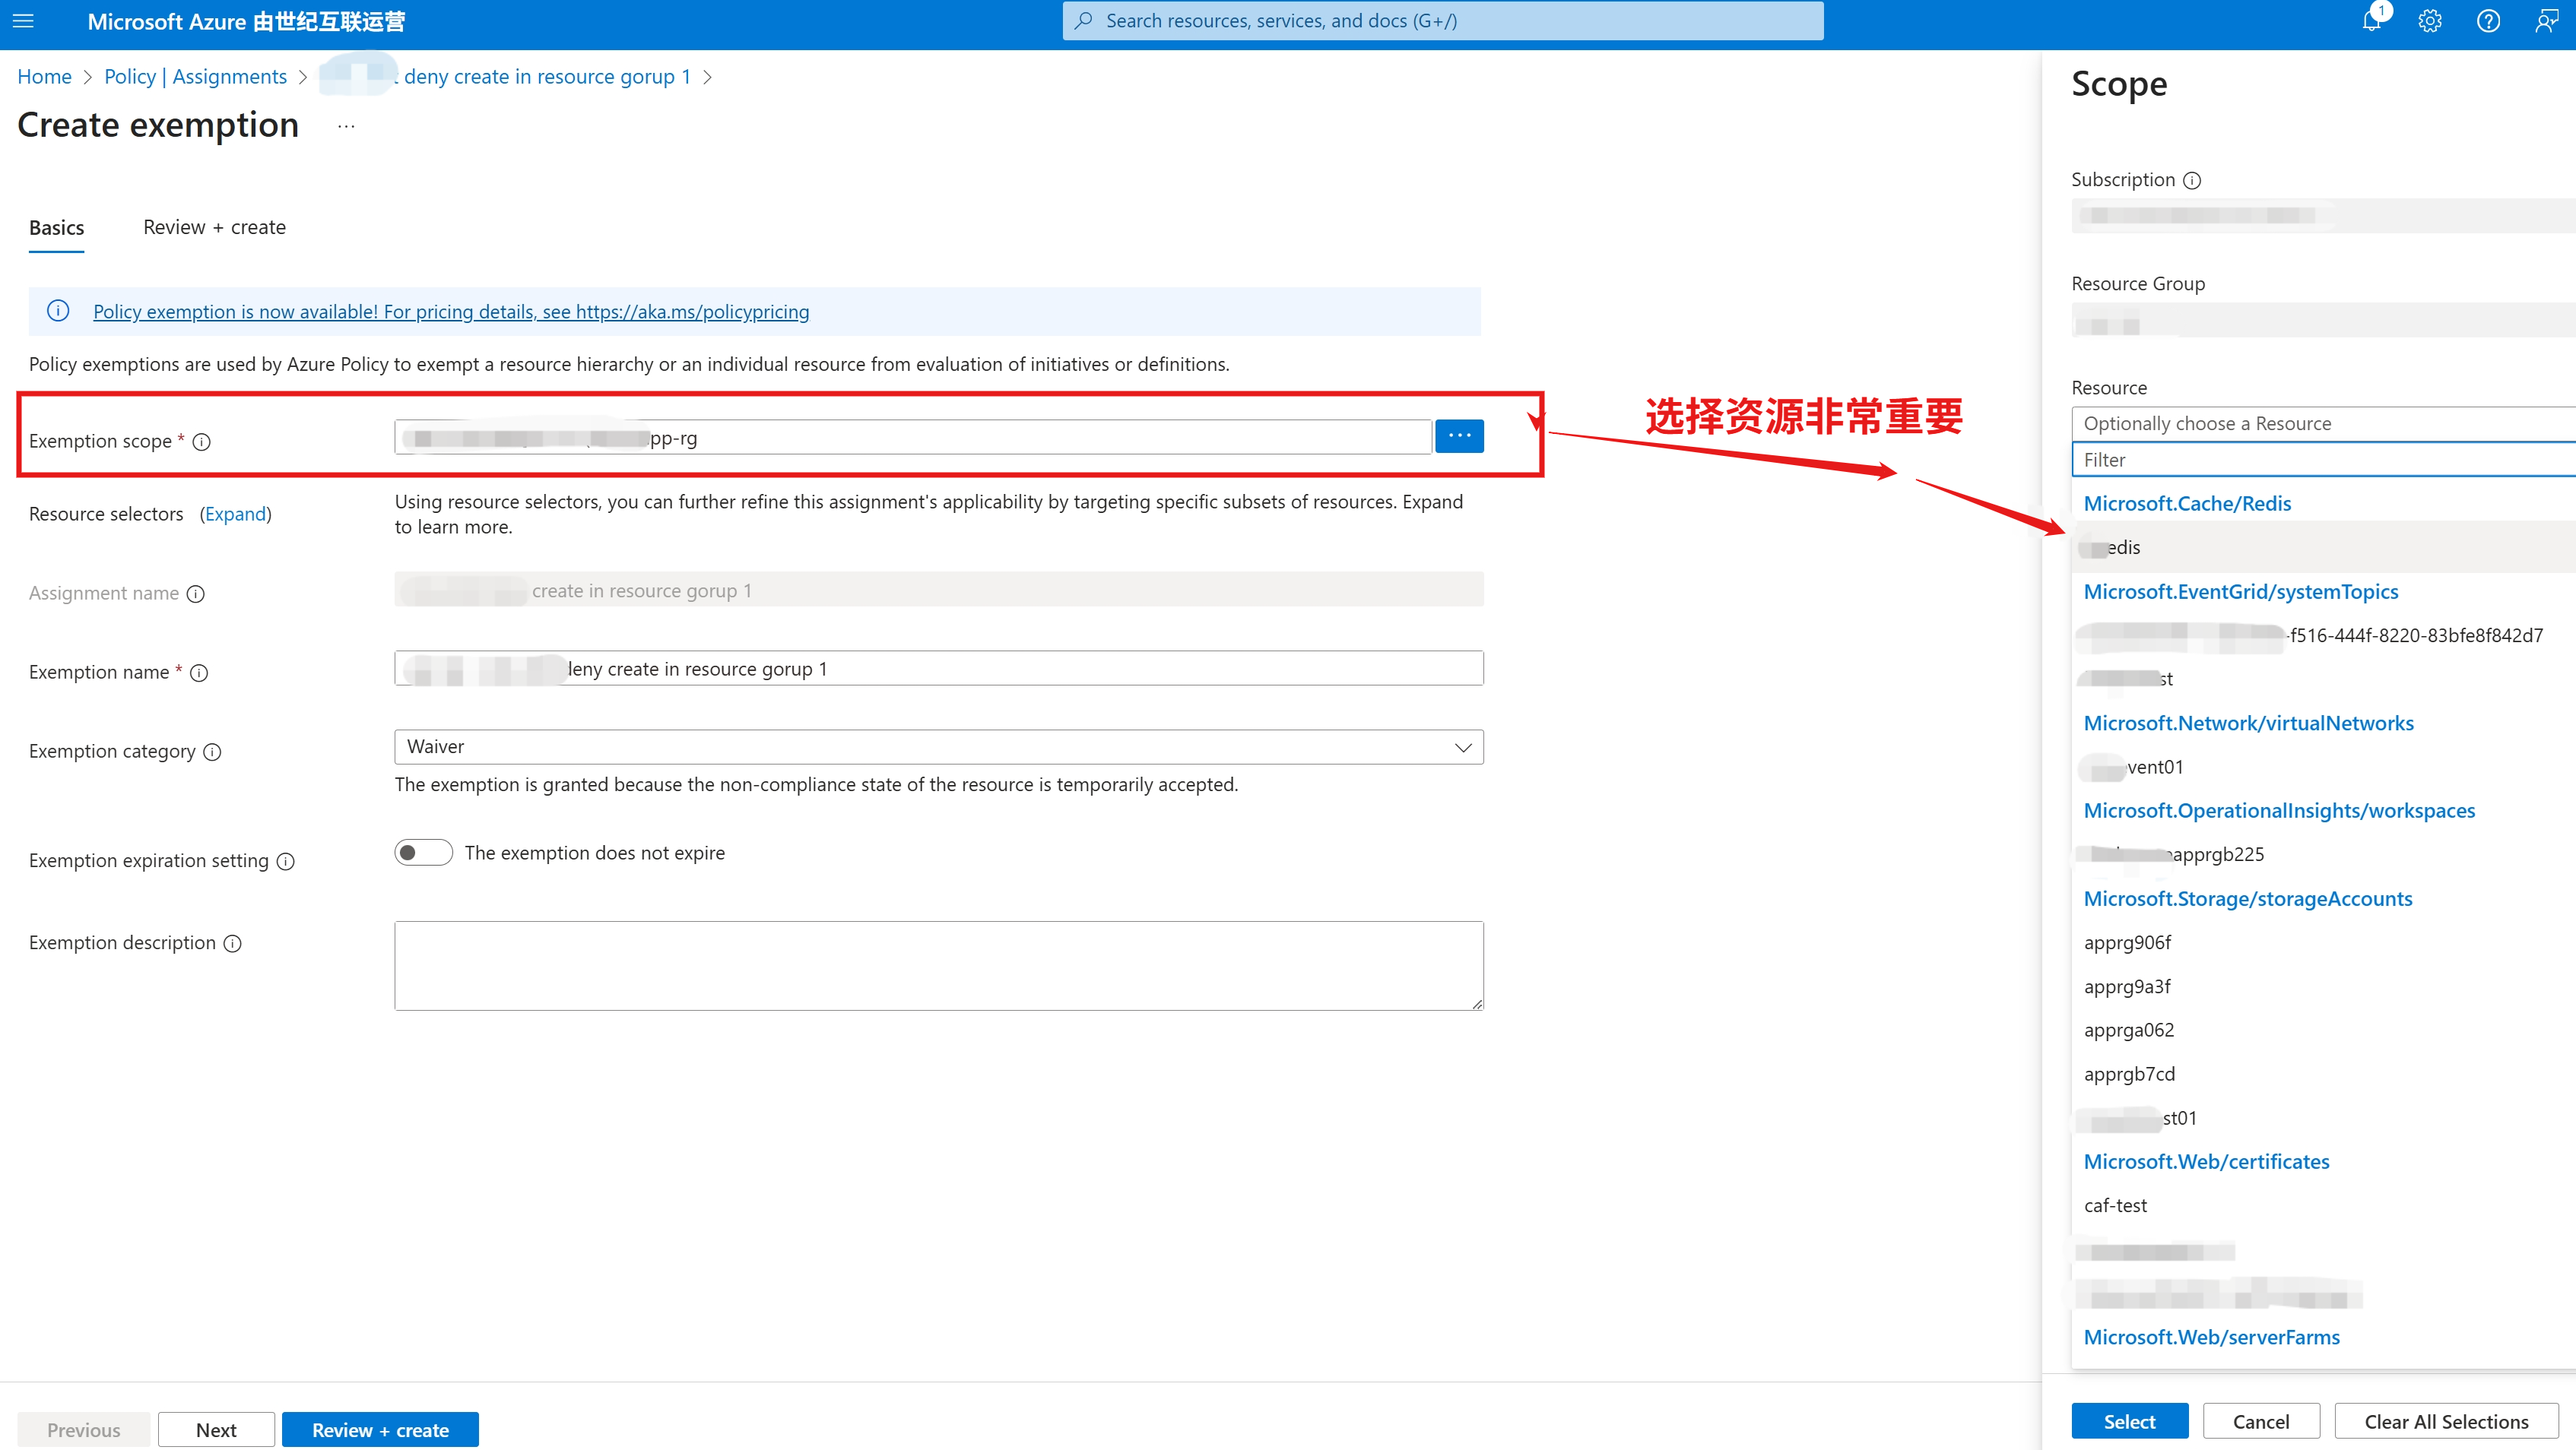Open the Exemption category Waiver dropdown
The image size is (2576, 1450).
[x=938, y=746]
